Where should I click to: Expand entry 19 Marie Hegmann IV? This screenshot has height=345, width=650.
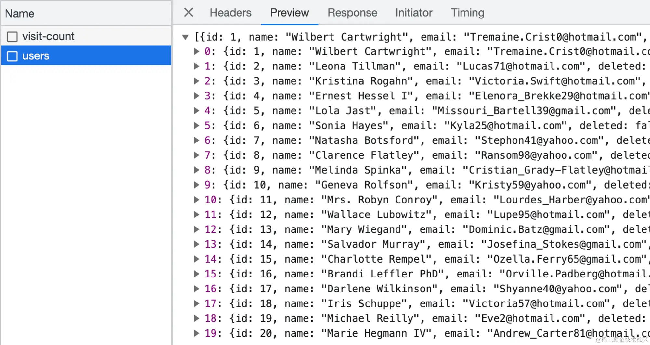pos(196,333)
